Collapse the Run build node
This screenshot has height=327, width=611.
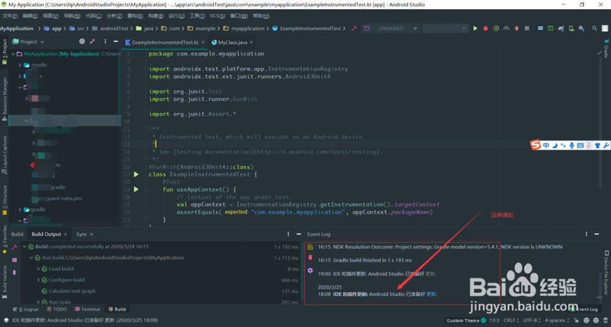(x=31, y=257)
